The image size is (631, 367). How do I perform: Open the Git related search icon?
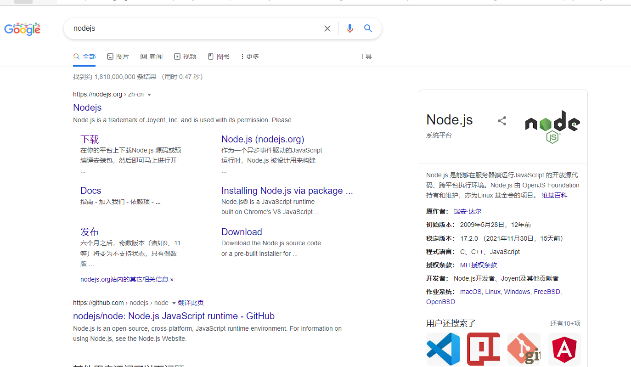coord(524,349)
